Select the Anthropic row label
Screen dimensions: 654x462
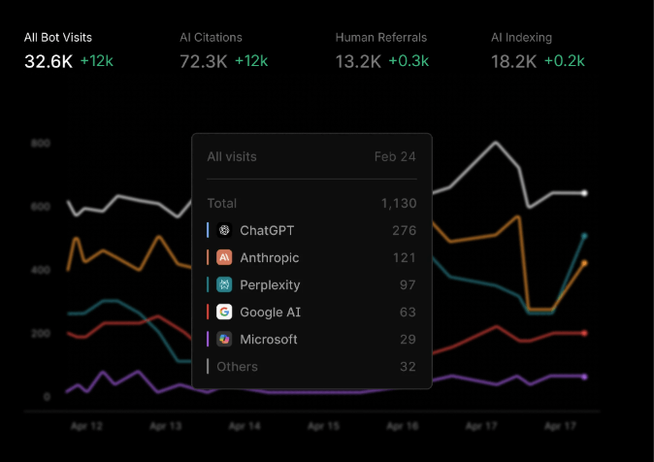270,257
